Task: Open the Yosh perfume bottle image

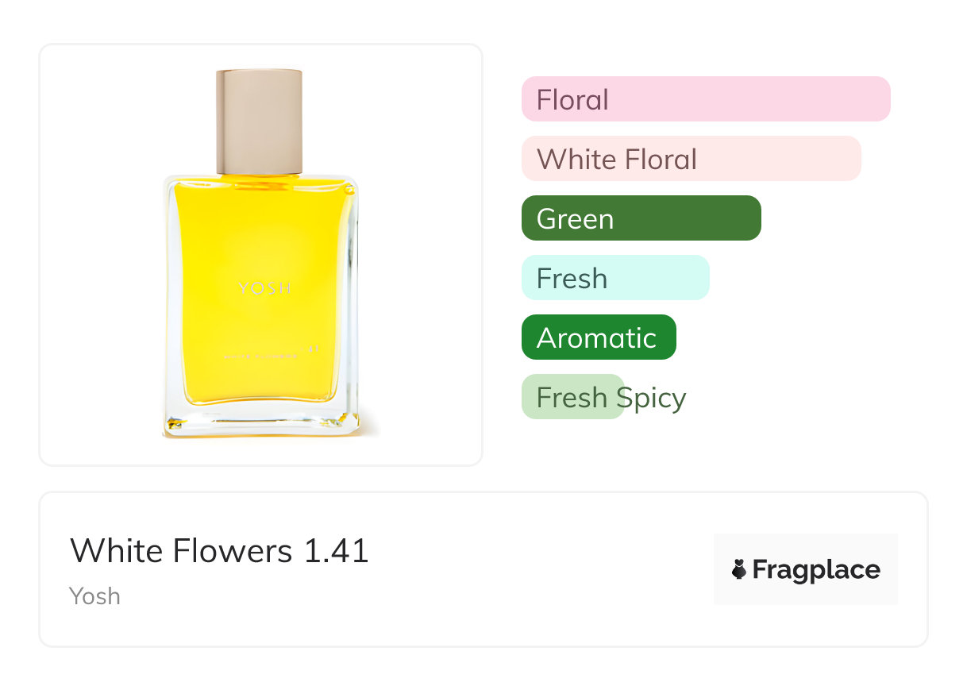Action: point(260,254)
